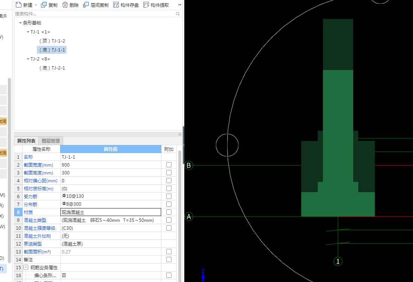Toggle 附加 checkbox for 偏心条形 row

(169, 275)
